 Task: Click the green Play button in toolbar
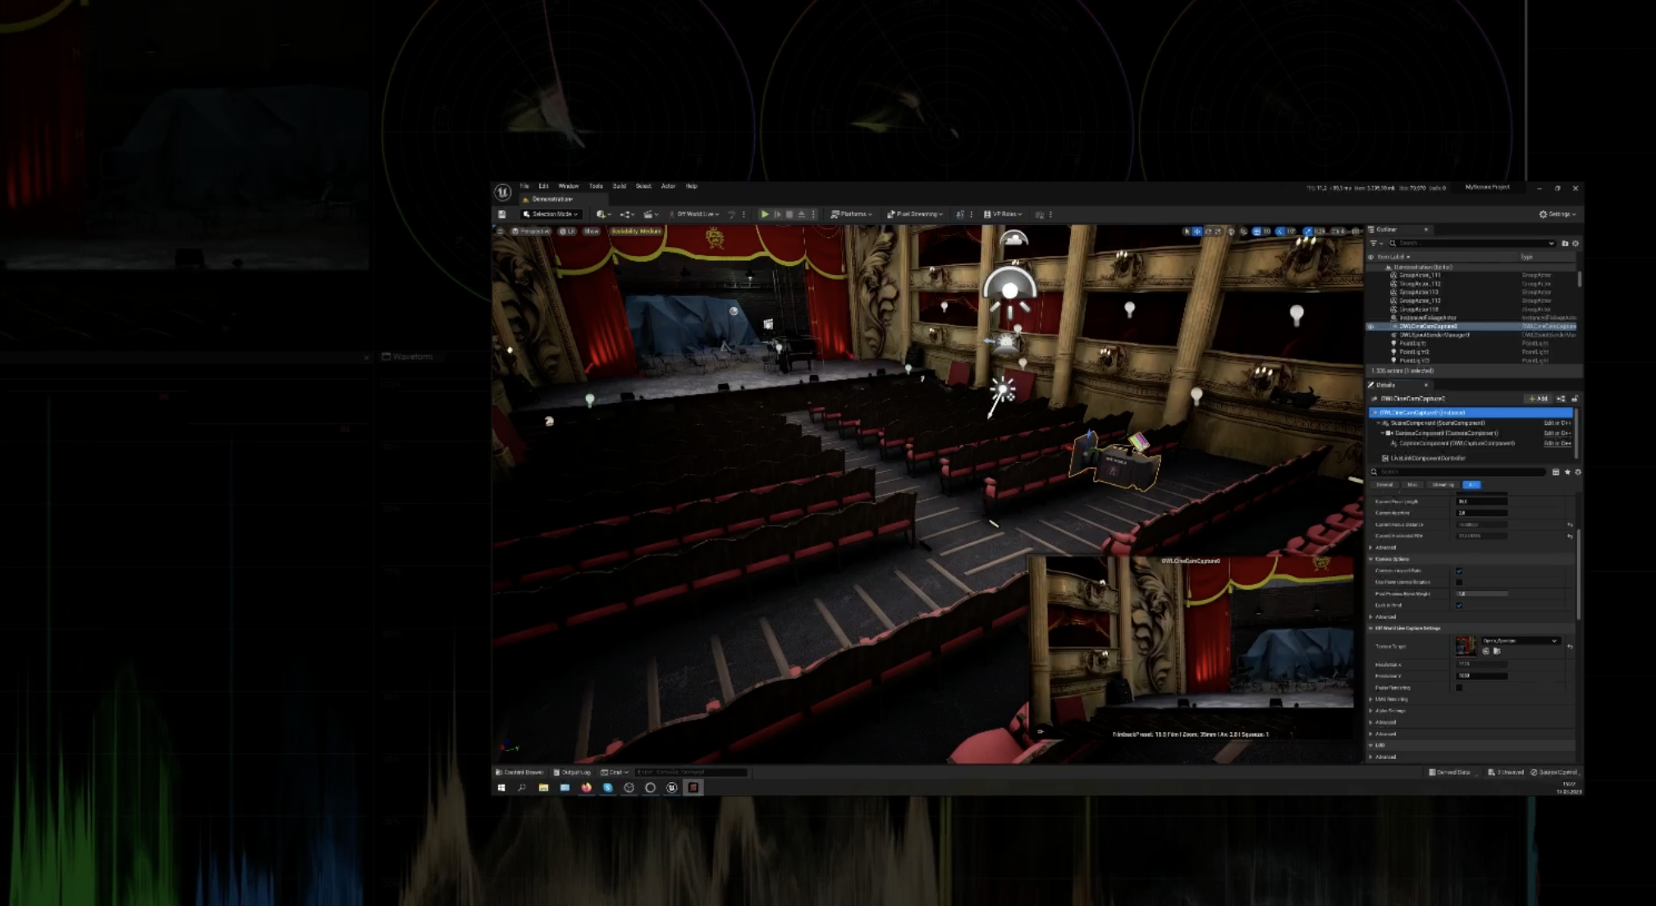[x=765, y=214]
